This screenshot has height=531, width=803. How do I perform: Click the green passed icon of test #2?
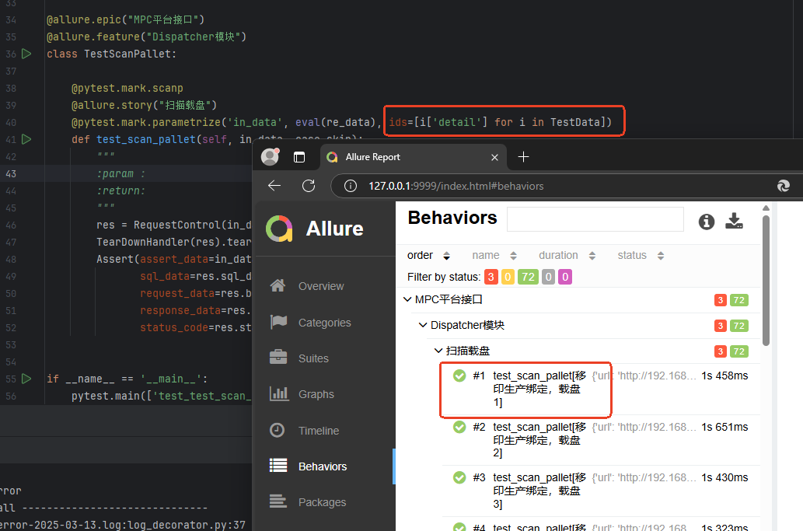pyautogui.click(x=459, y=427)
